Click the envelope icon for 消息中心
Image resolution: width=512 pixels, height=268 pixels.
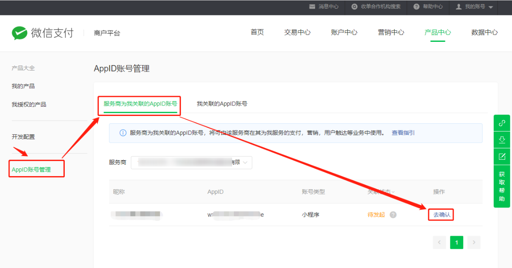312,6
